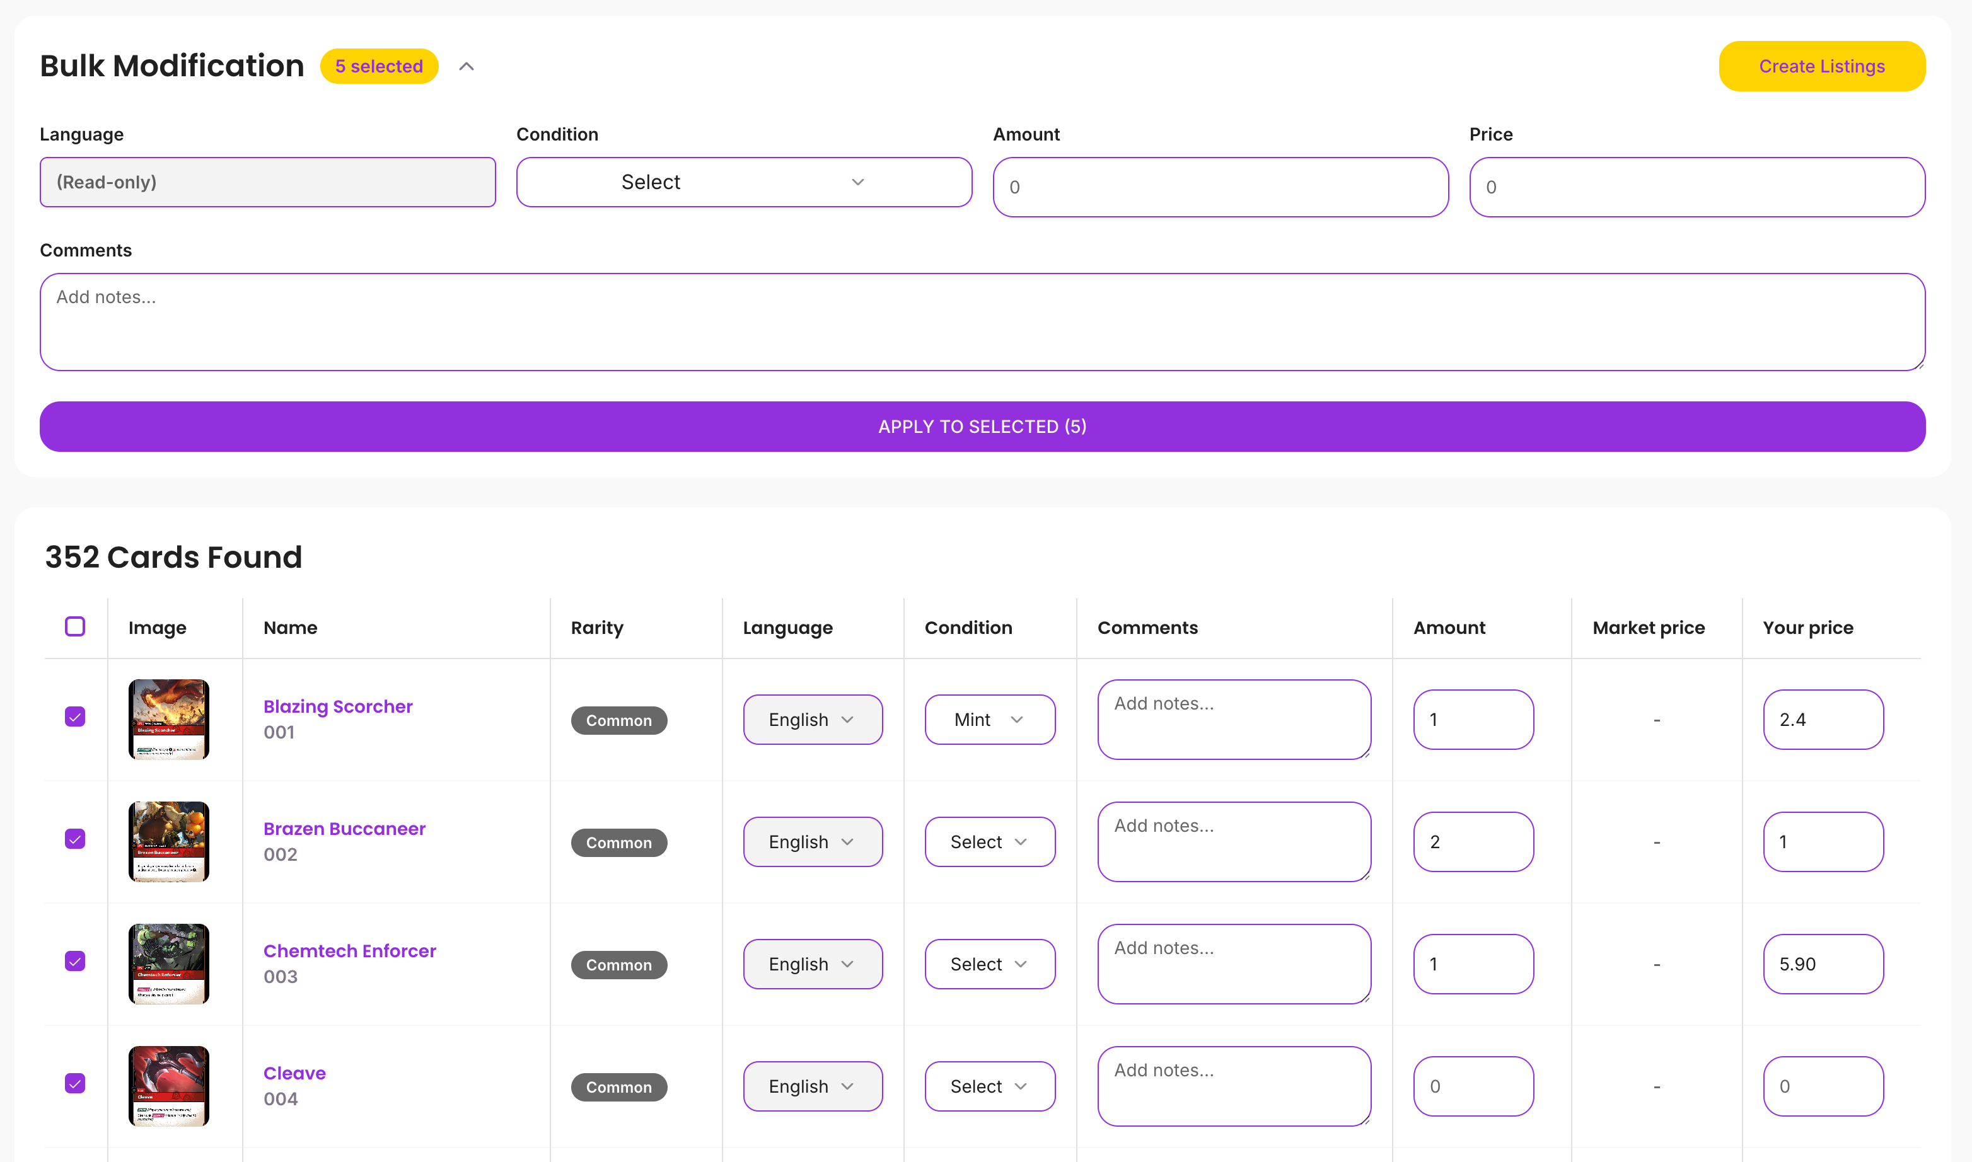Open Cleave condition Select dropdown
This screenshot has width=1972, height=1162.
click(x=989, y=1086)
